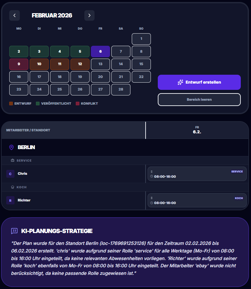Advance to next month with right chevron
The width and height of the screenshot is (251, 289).
89,15
